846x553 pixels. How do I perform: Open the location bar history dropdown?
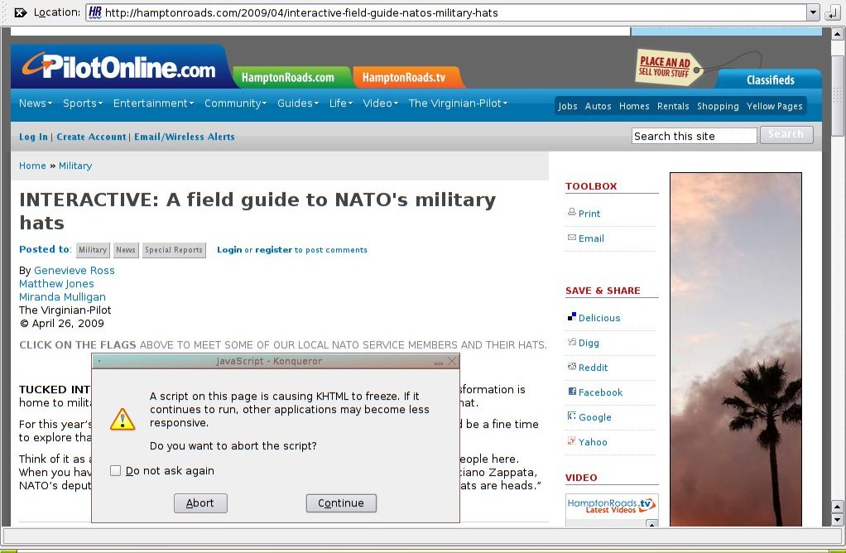pos(813,12)
